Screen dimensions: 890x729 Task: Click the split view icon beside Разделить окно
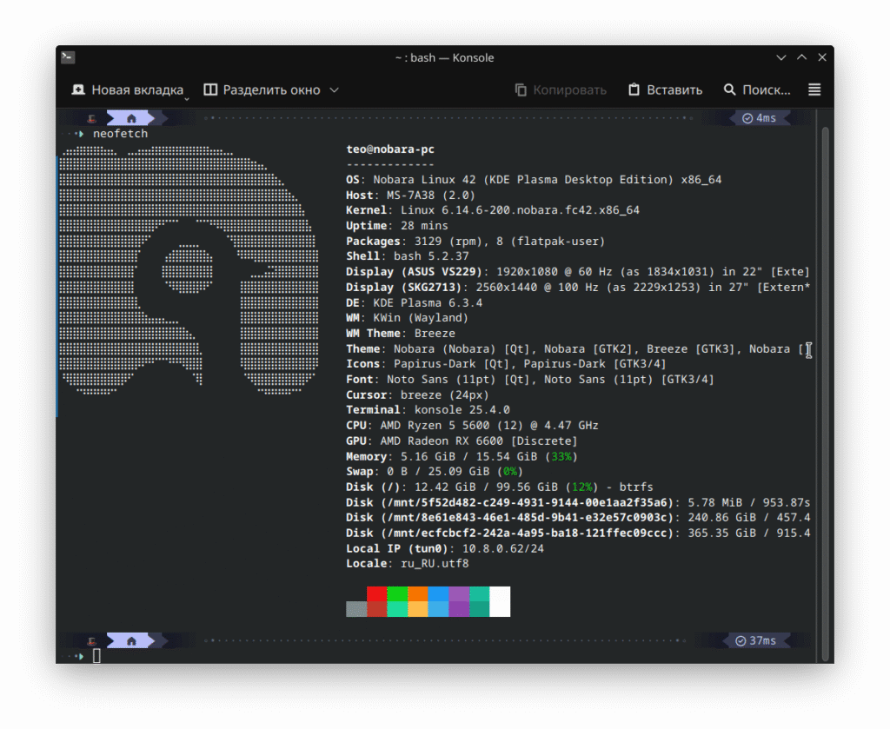210,89
